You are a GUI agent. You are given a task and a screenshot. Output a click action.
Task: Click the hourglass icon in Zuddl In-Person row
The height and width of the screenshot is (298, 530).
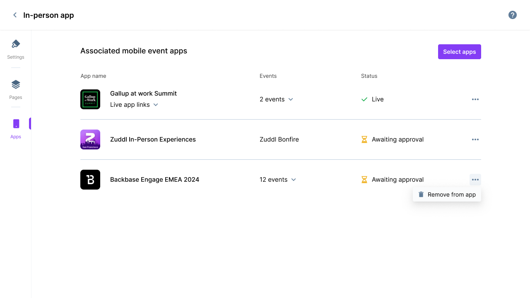coord(364,139)
